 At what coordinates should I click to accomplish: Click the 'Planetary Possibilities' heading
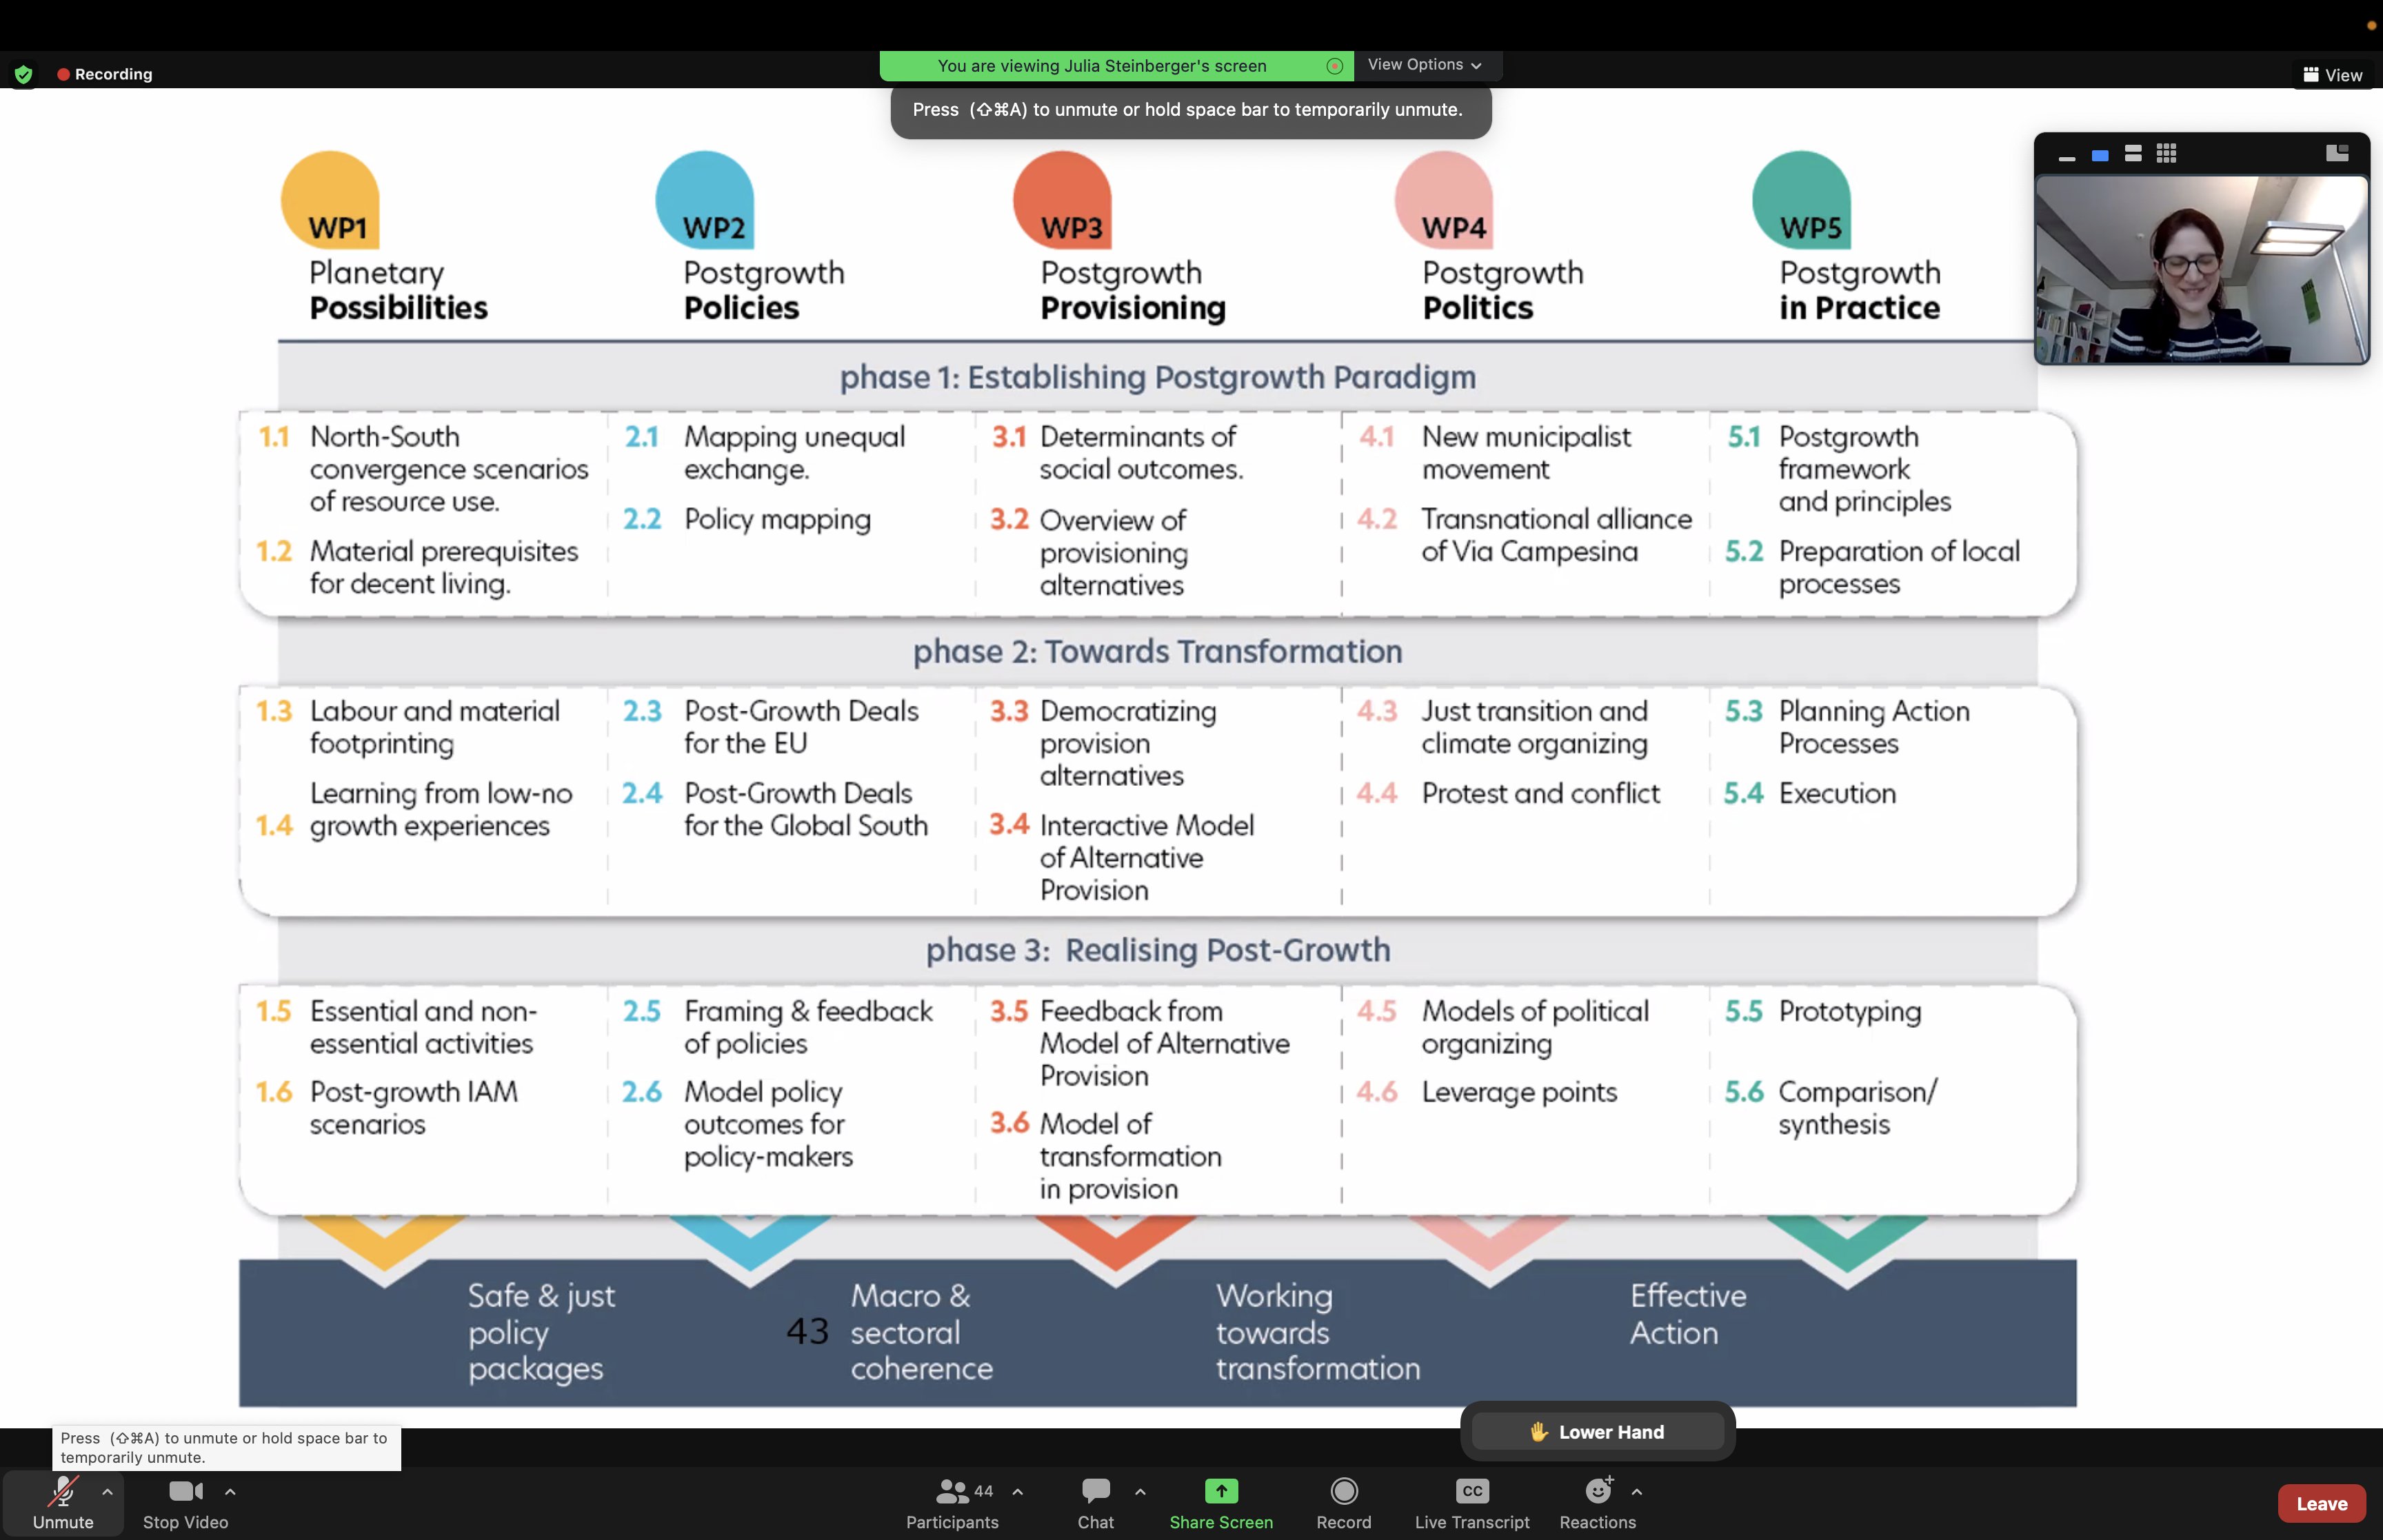(398, 290)
